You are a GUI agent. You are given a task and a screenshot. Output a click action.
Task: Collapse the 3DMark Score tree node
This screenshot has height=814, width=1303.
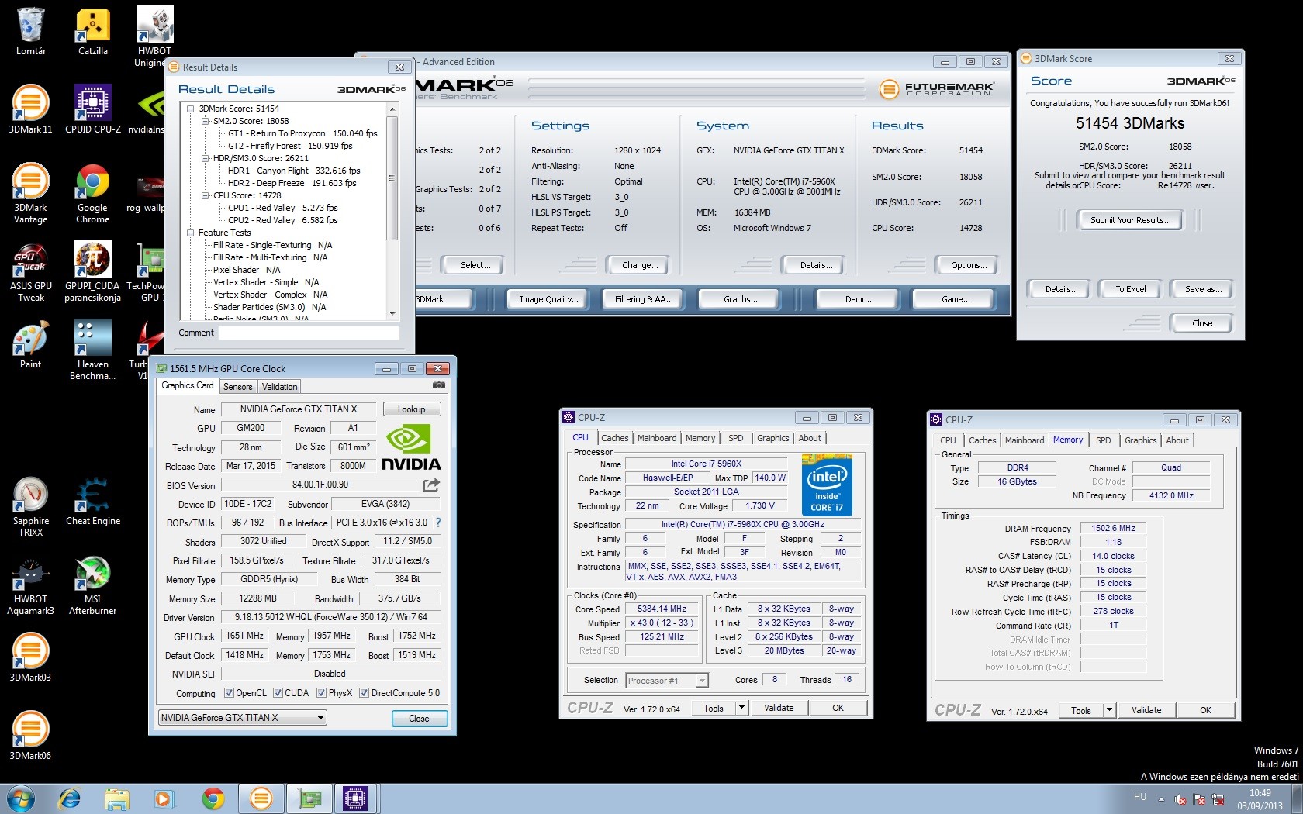pos(191,109)
